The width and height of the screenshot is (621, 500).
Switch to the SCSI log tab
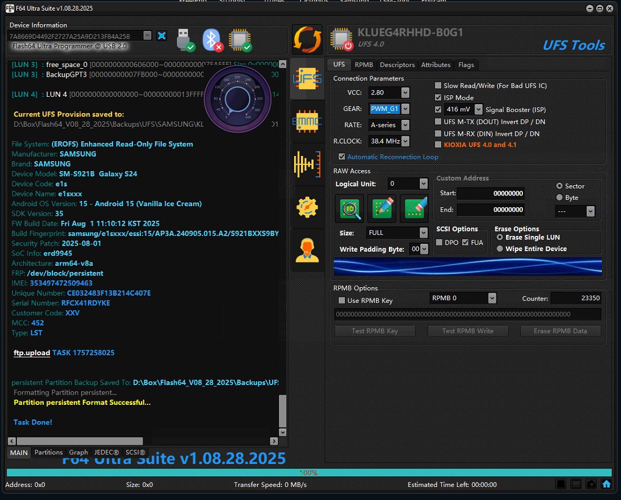135,452
